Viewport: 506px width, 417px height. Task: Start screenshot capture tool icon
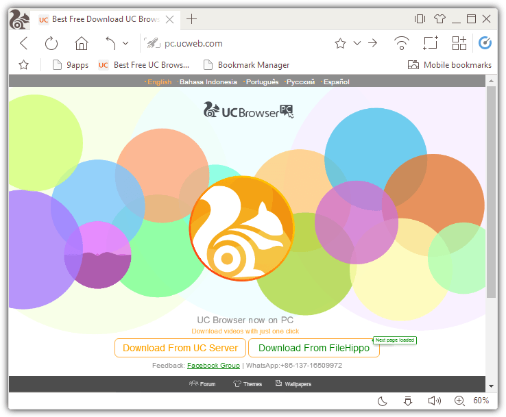(431, 43)
